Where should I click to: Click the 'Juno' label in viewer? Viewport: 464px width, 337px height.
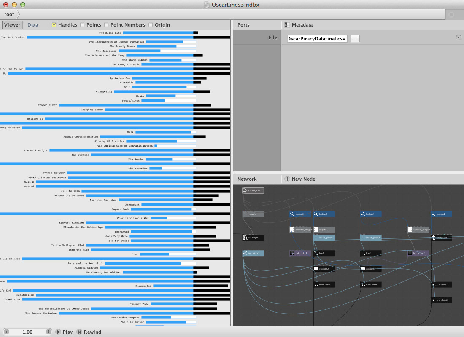135,254
